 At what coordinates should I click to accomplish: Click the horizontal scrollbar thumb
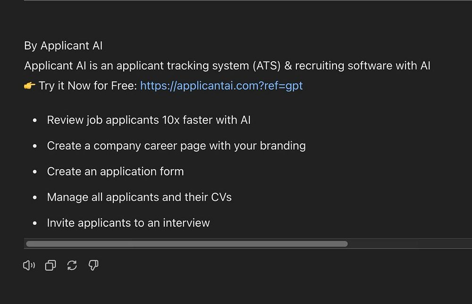coord(186,244)
